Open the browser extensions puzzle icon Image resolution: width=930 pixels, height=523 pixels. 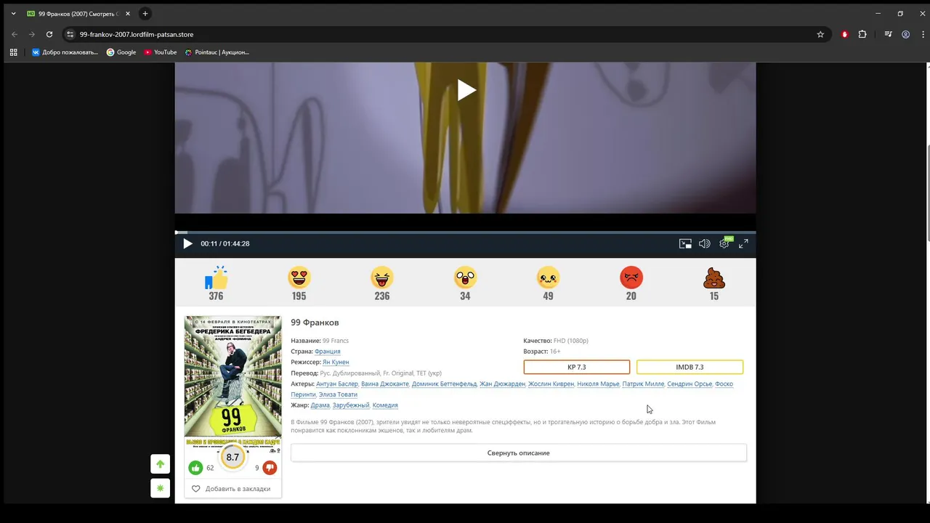[x=862, y=34]
